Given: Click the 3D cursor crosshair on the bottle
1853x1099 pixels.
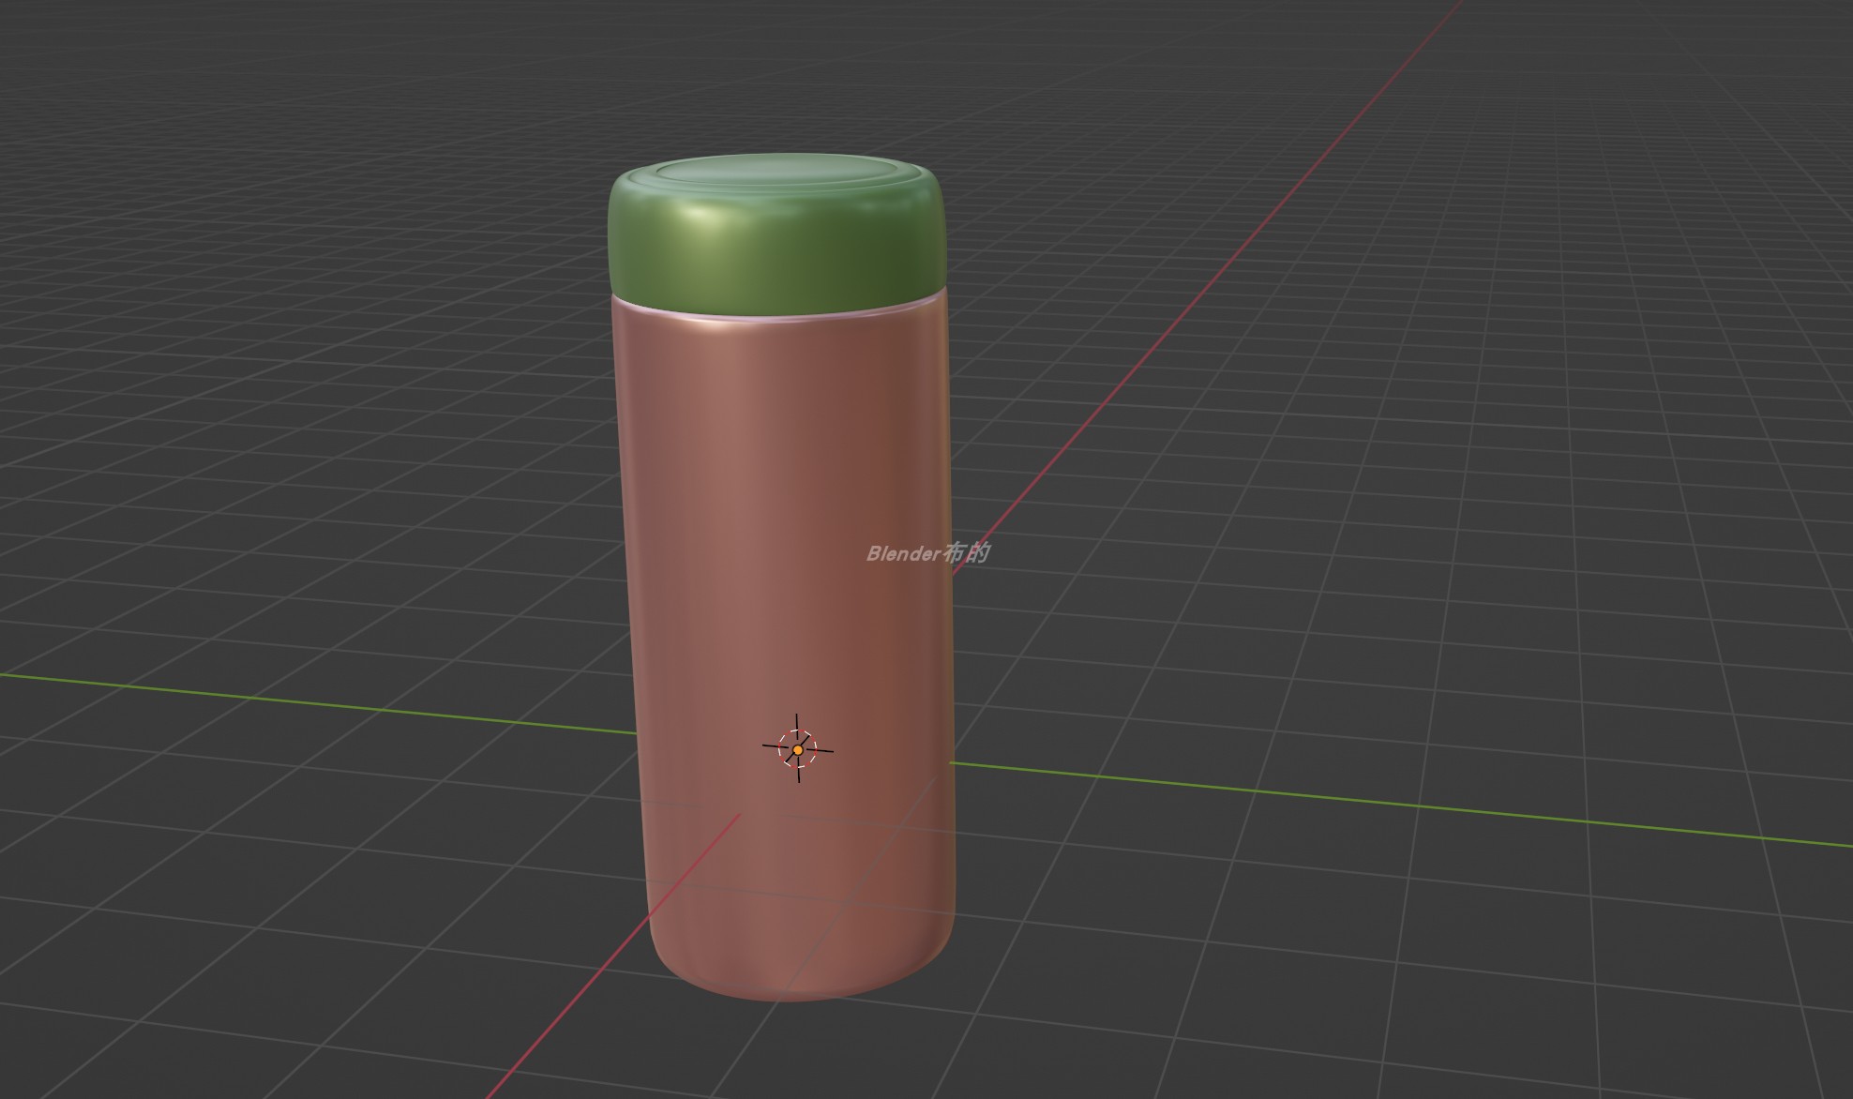Looking at the screenshot, I should 797,748.
